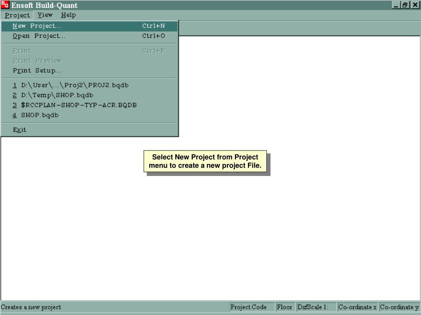Click the Project Code status bar field

click(x=252, y=307)
